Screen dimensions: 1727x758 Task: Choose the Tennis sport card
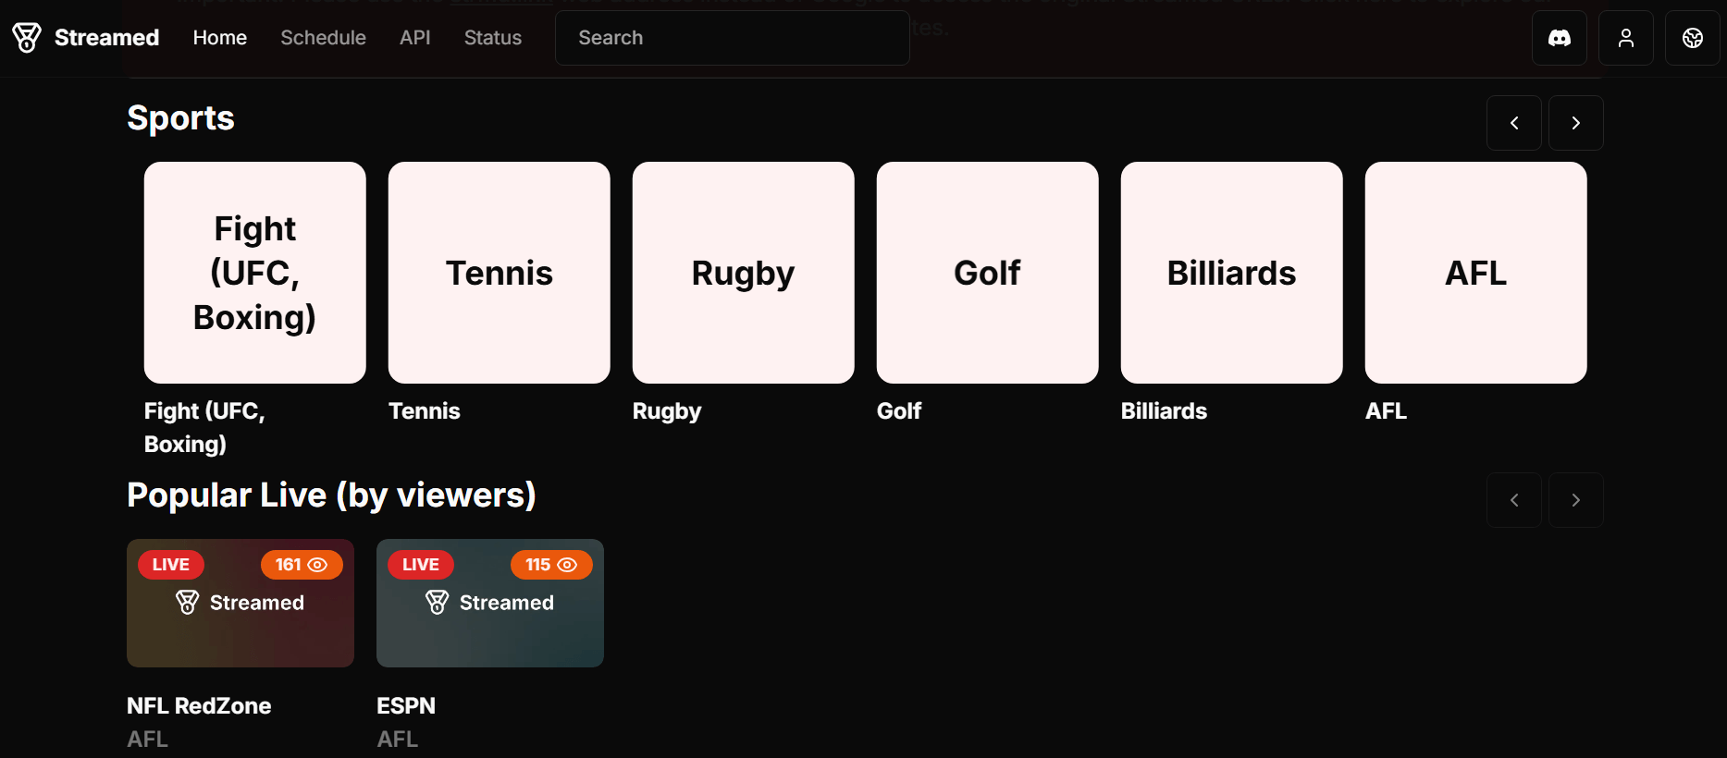pos(500,273)
